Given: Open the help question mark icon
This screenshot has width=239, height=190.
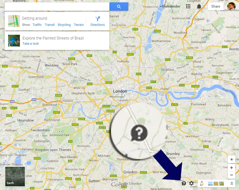Looking at the screenshot, I should [x=184, y=183].
